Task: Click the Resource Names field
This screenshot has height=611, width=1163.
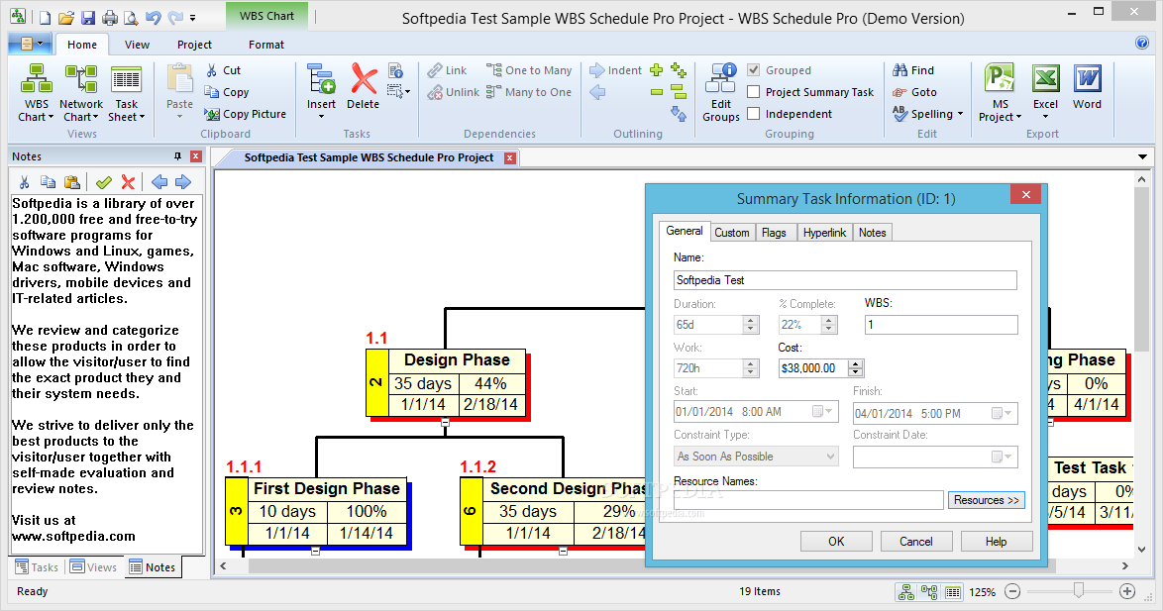Action: coord(808,500)
